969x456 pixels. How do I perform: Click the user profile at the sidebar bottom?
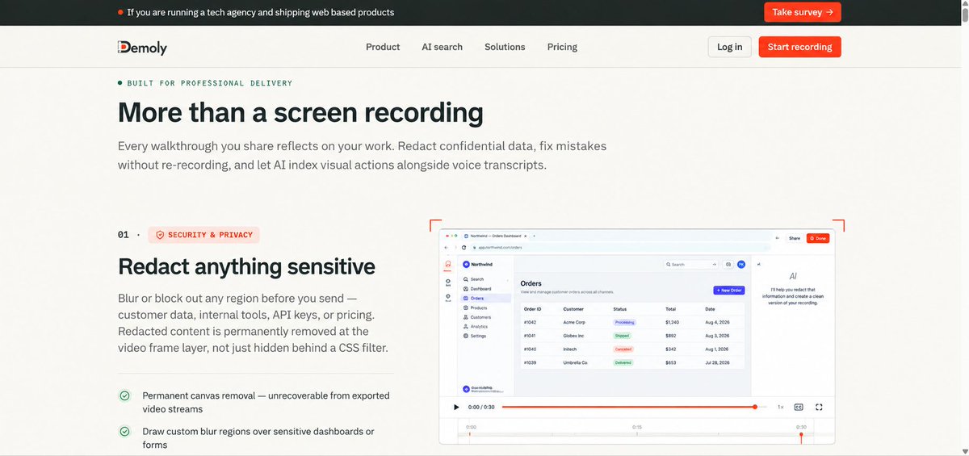pos(483,389)
